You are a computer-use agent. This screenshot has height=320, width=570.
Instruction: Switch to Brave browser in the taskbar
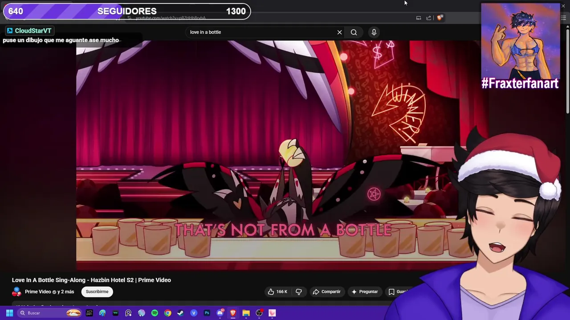233,313
